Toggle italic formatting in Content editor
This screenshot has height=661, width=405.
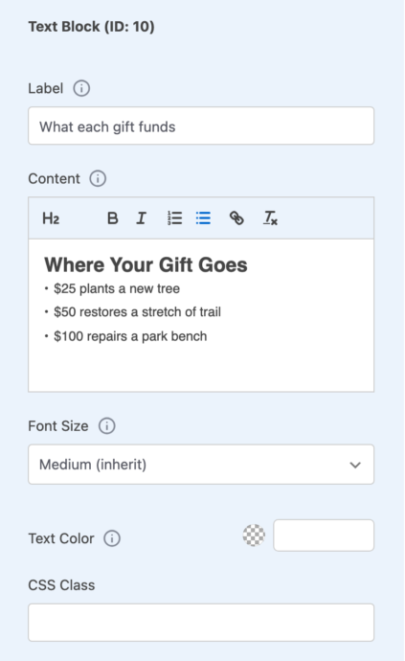pos(141,218)
